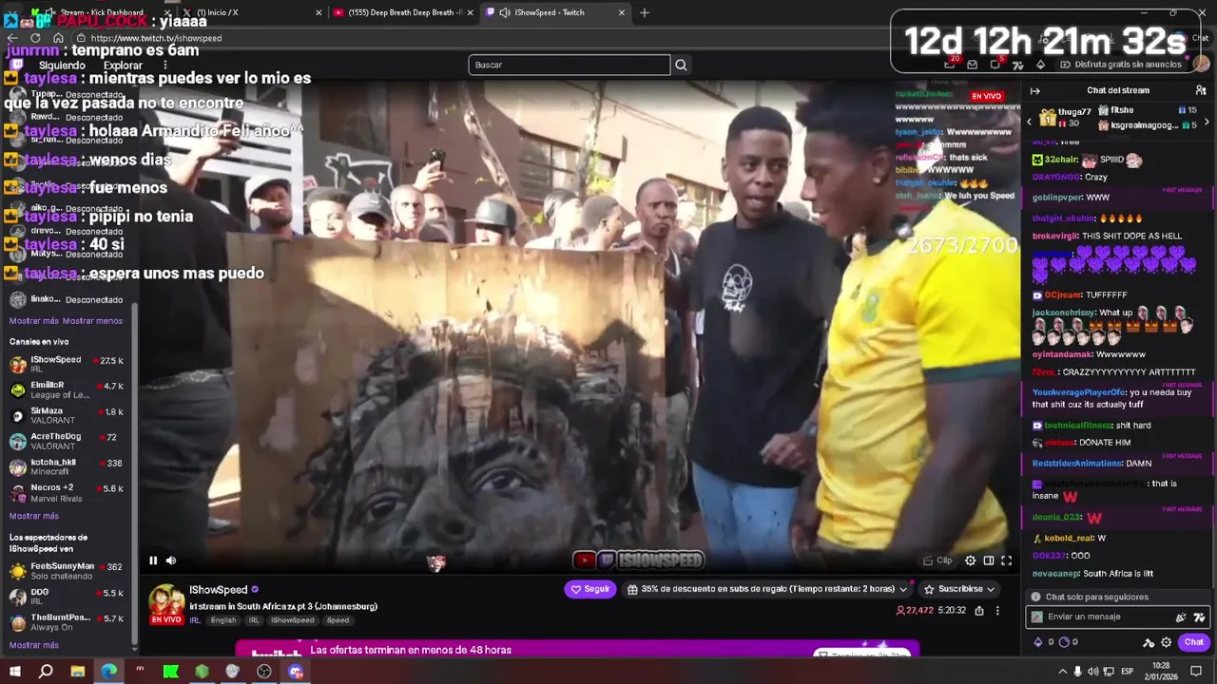The width and height of the screenshot is (1217, 684).
Task: Open a new browser tab
Action: 645,12
